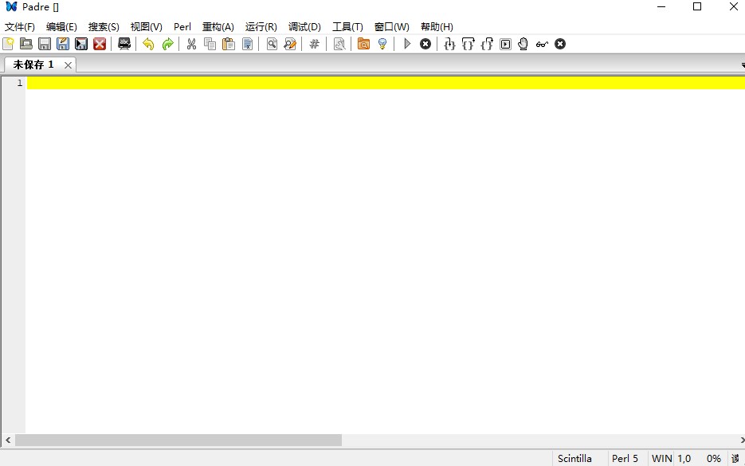Image resolution: width=745 pixels, height=466 pixels.
Task: Redo with the green arrow icon
Action: pos(167,44)
